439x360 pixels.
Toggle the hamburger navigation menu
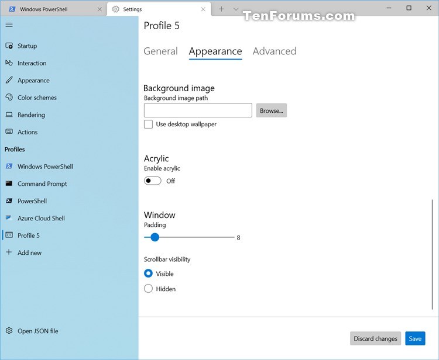coord(9,25)
